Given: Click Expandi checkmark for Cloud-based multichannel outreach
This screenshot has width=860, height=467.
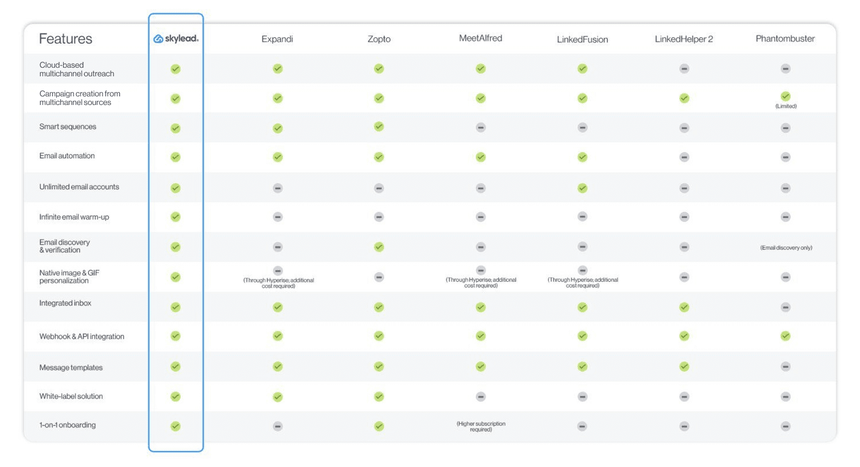Looking at the screenshot, I should click(277, 68).
